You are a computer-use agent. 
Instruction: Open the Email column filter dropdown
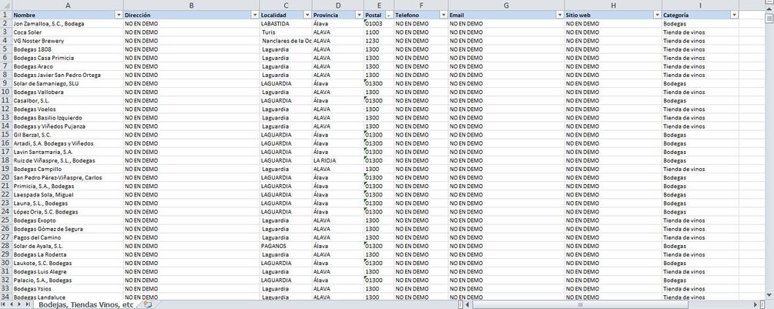pos(559,15)
